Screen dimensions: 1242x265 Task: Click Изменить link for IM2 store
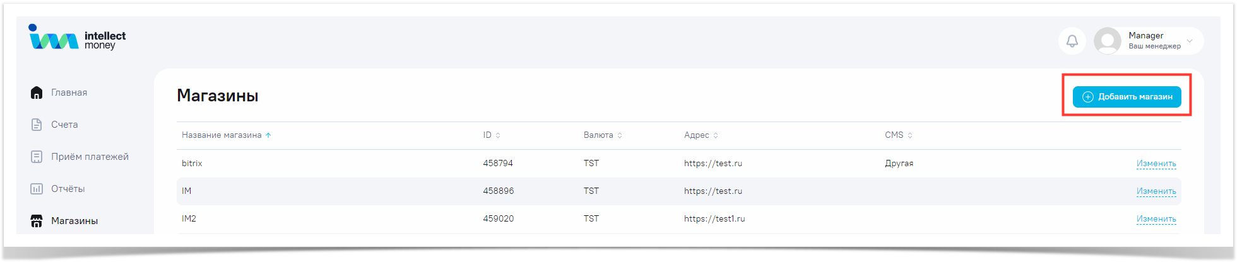(x=1156, y=219)
